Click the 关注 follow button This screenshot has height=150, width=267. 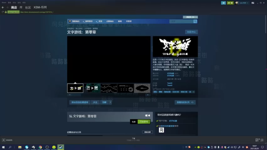pos(95,102)
